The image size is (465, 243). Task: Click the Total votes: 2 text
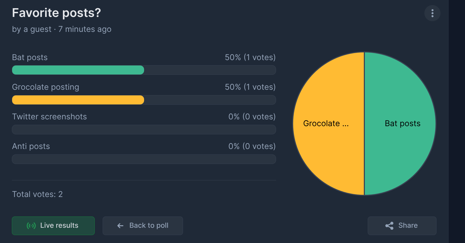(x=38, y=194)
